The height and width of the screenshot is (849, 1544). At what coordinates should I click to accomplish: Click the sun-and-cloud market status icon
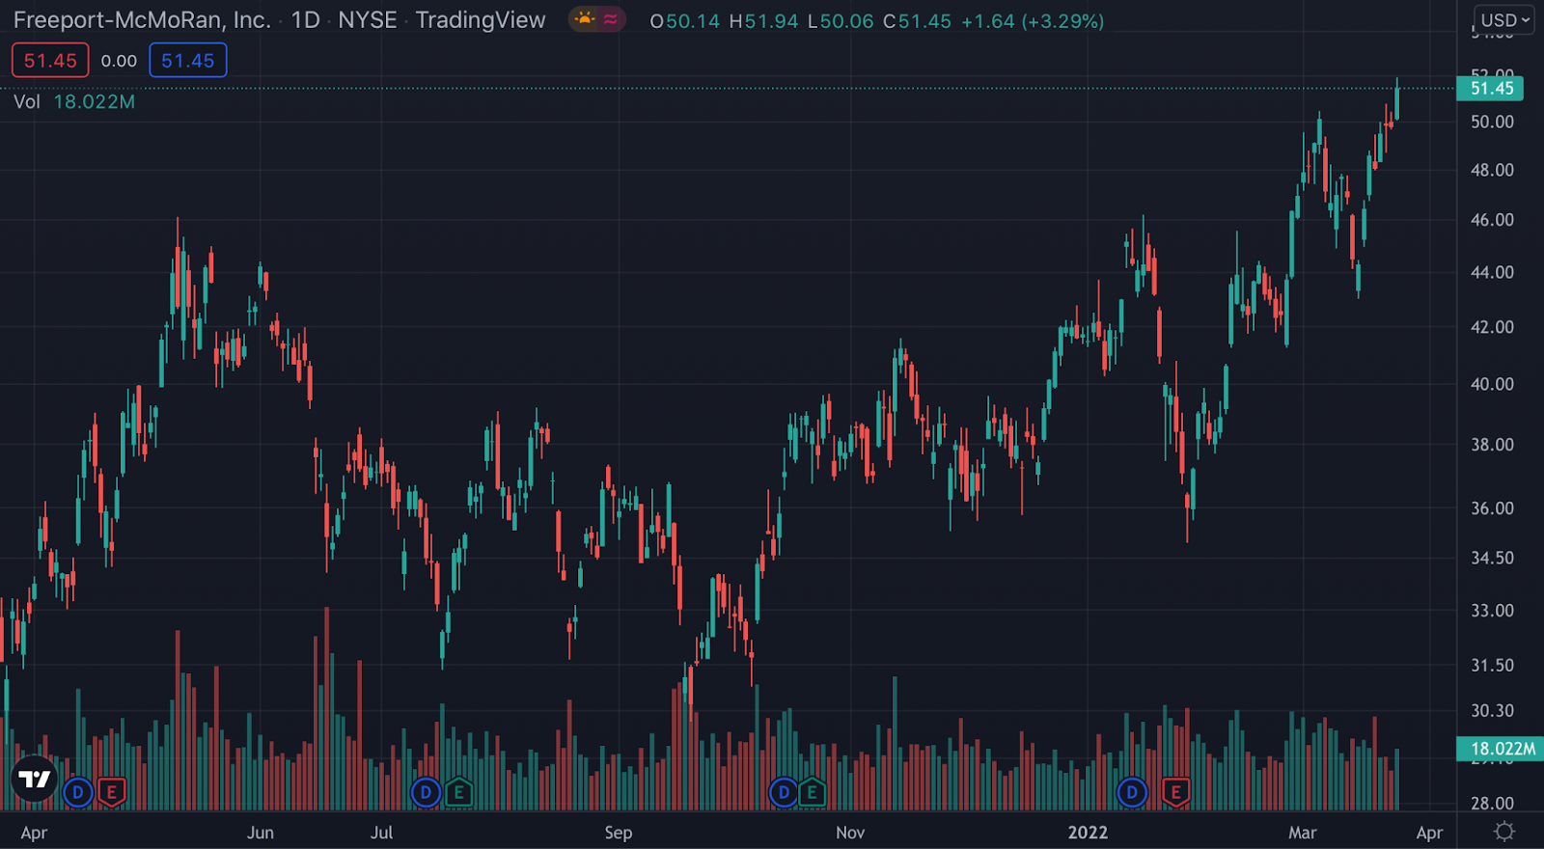[x=584, y=18]
